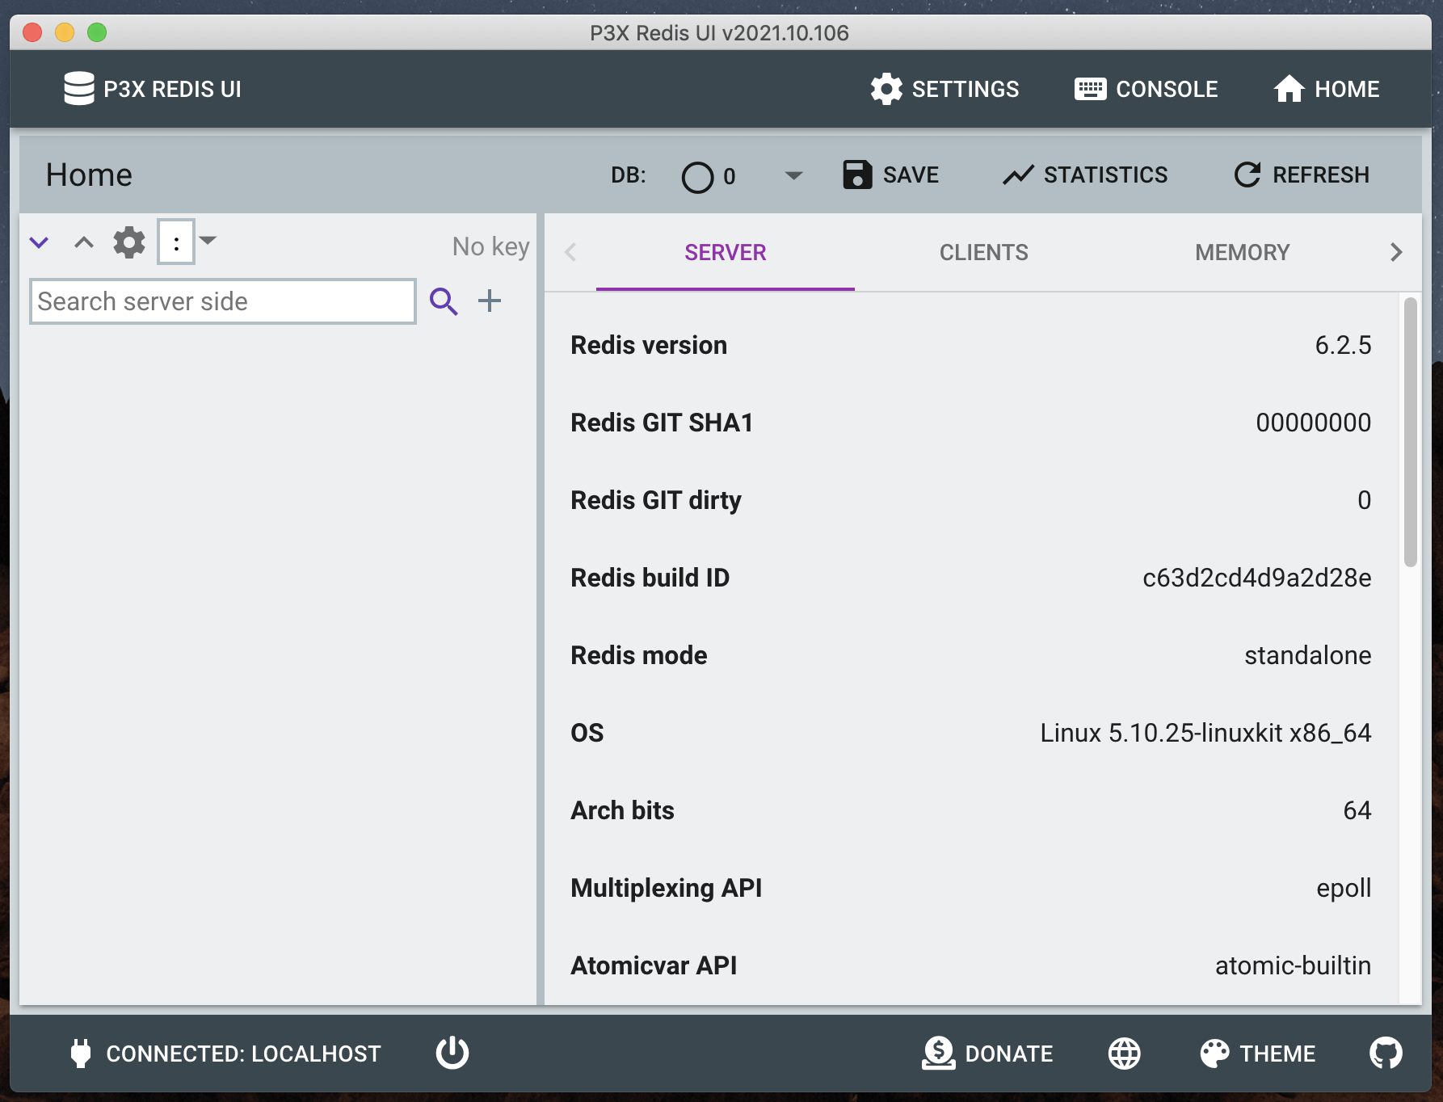
Task: Navigate Home via the house icon
Action: point(1325,89)
